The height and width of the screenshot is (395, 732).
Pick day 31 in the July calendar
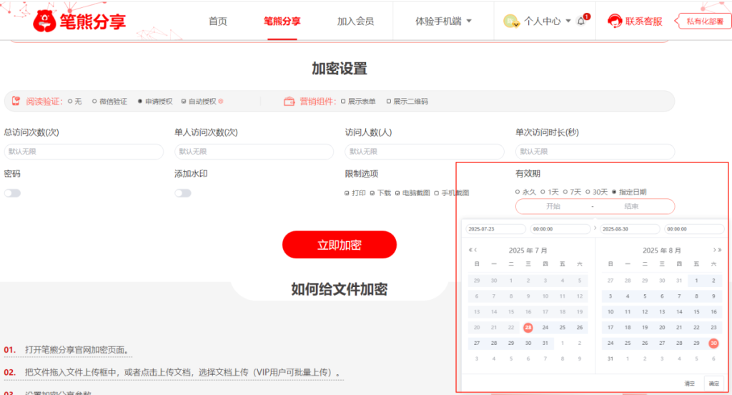545,343
